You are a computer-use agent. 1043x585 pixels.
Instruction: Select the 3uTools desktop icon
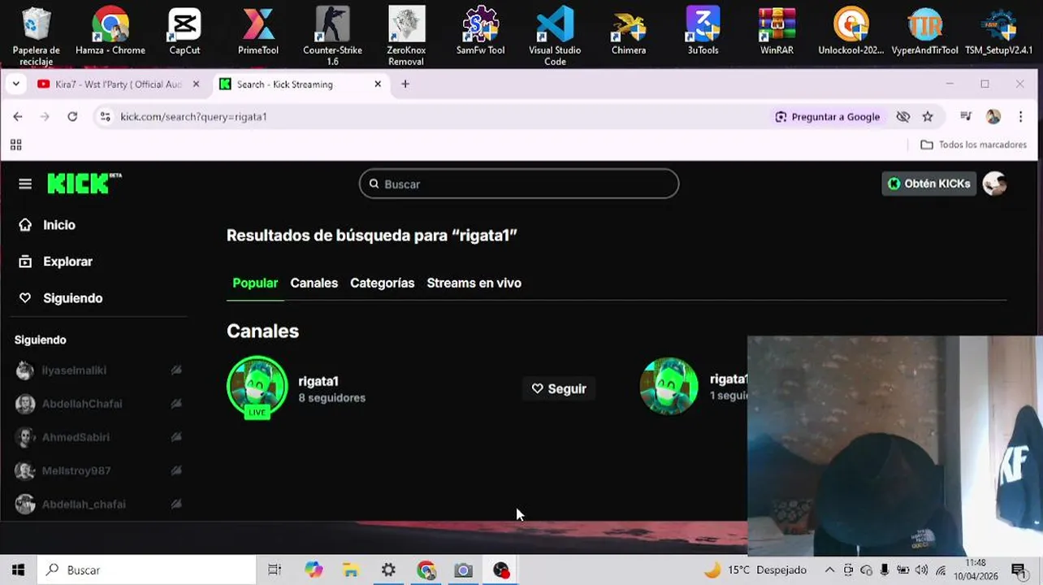pyautogui.click(x=703, y=32)
